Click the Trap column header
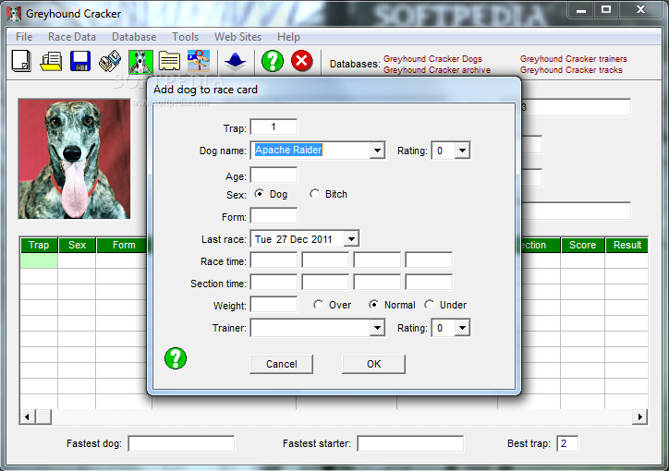This screenshot has width=669, height=471. pos(39,245)
